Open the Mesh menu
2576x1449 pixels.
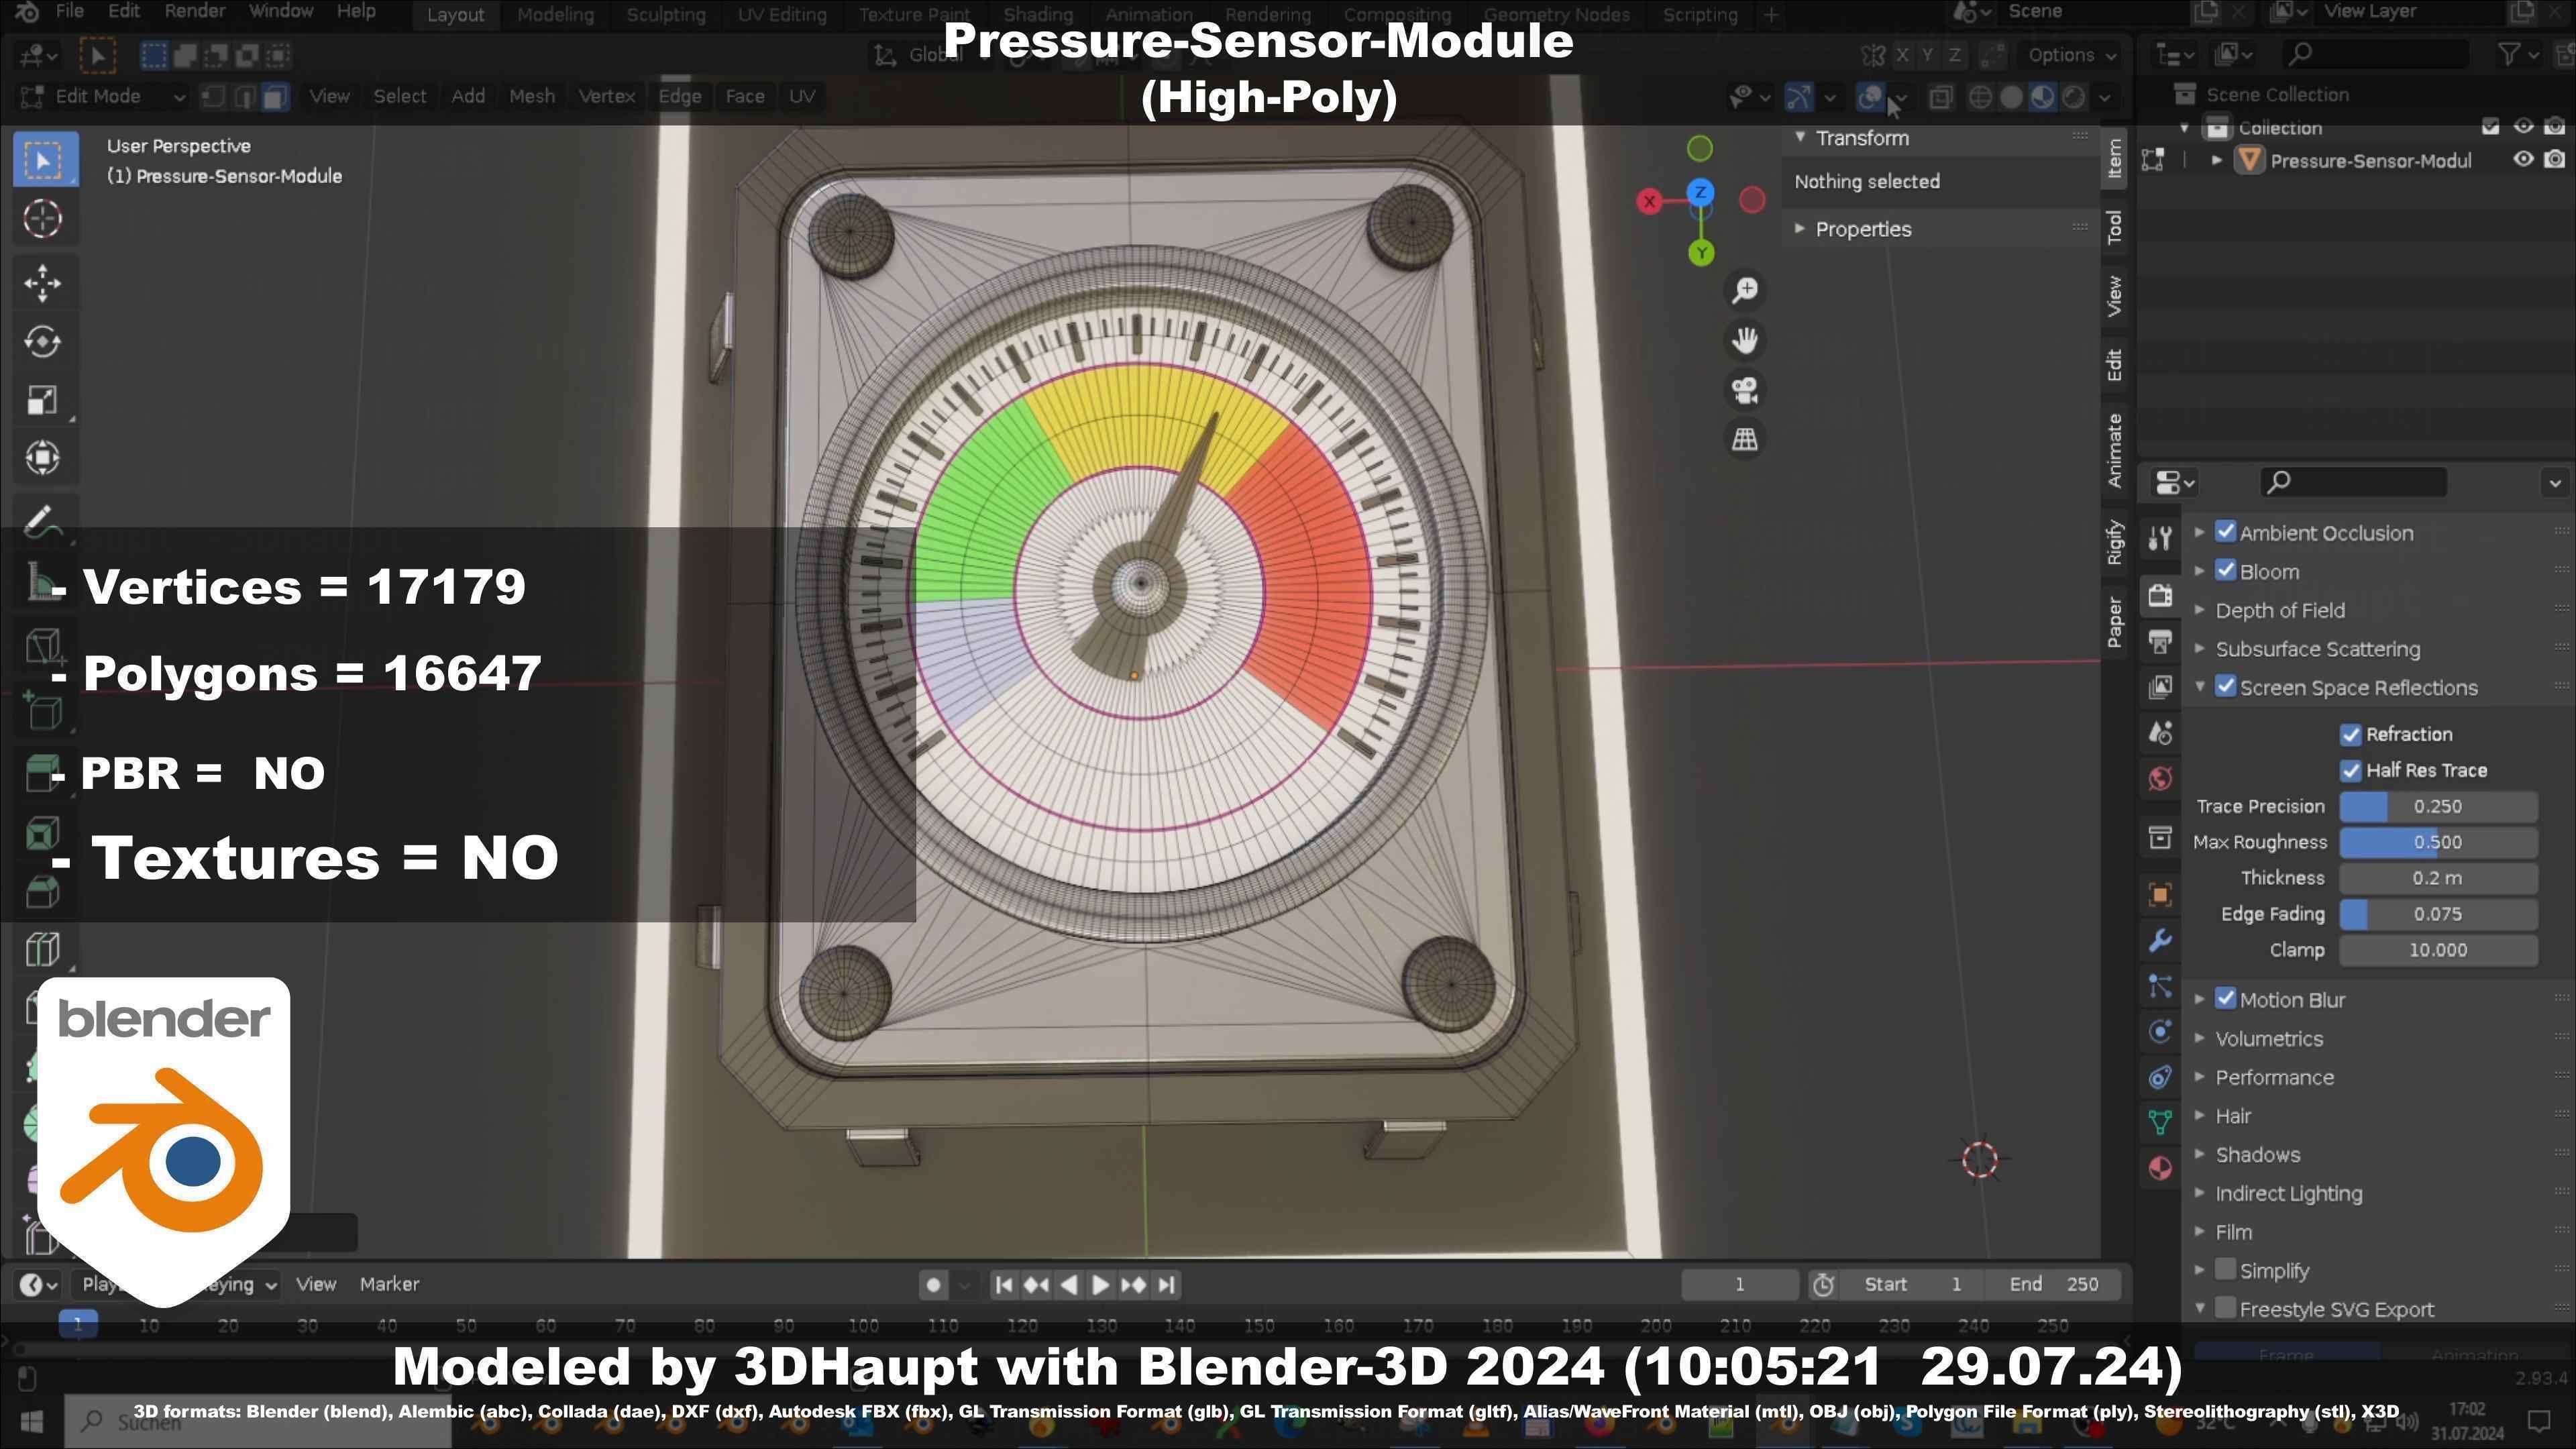pyautogui.click(x=532, y=97)
